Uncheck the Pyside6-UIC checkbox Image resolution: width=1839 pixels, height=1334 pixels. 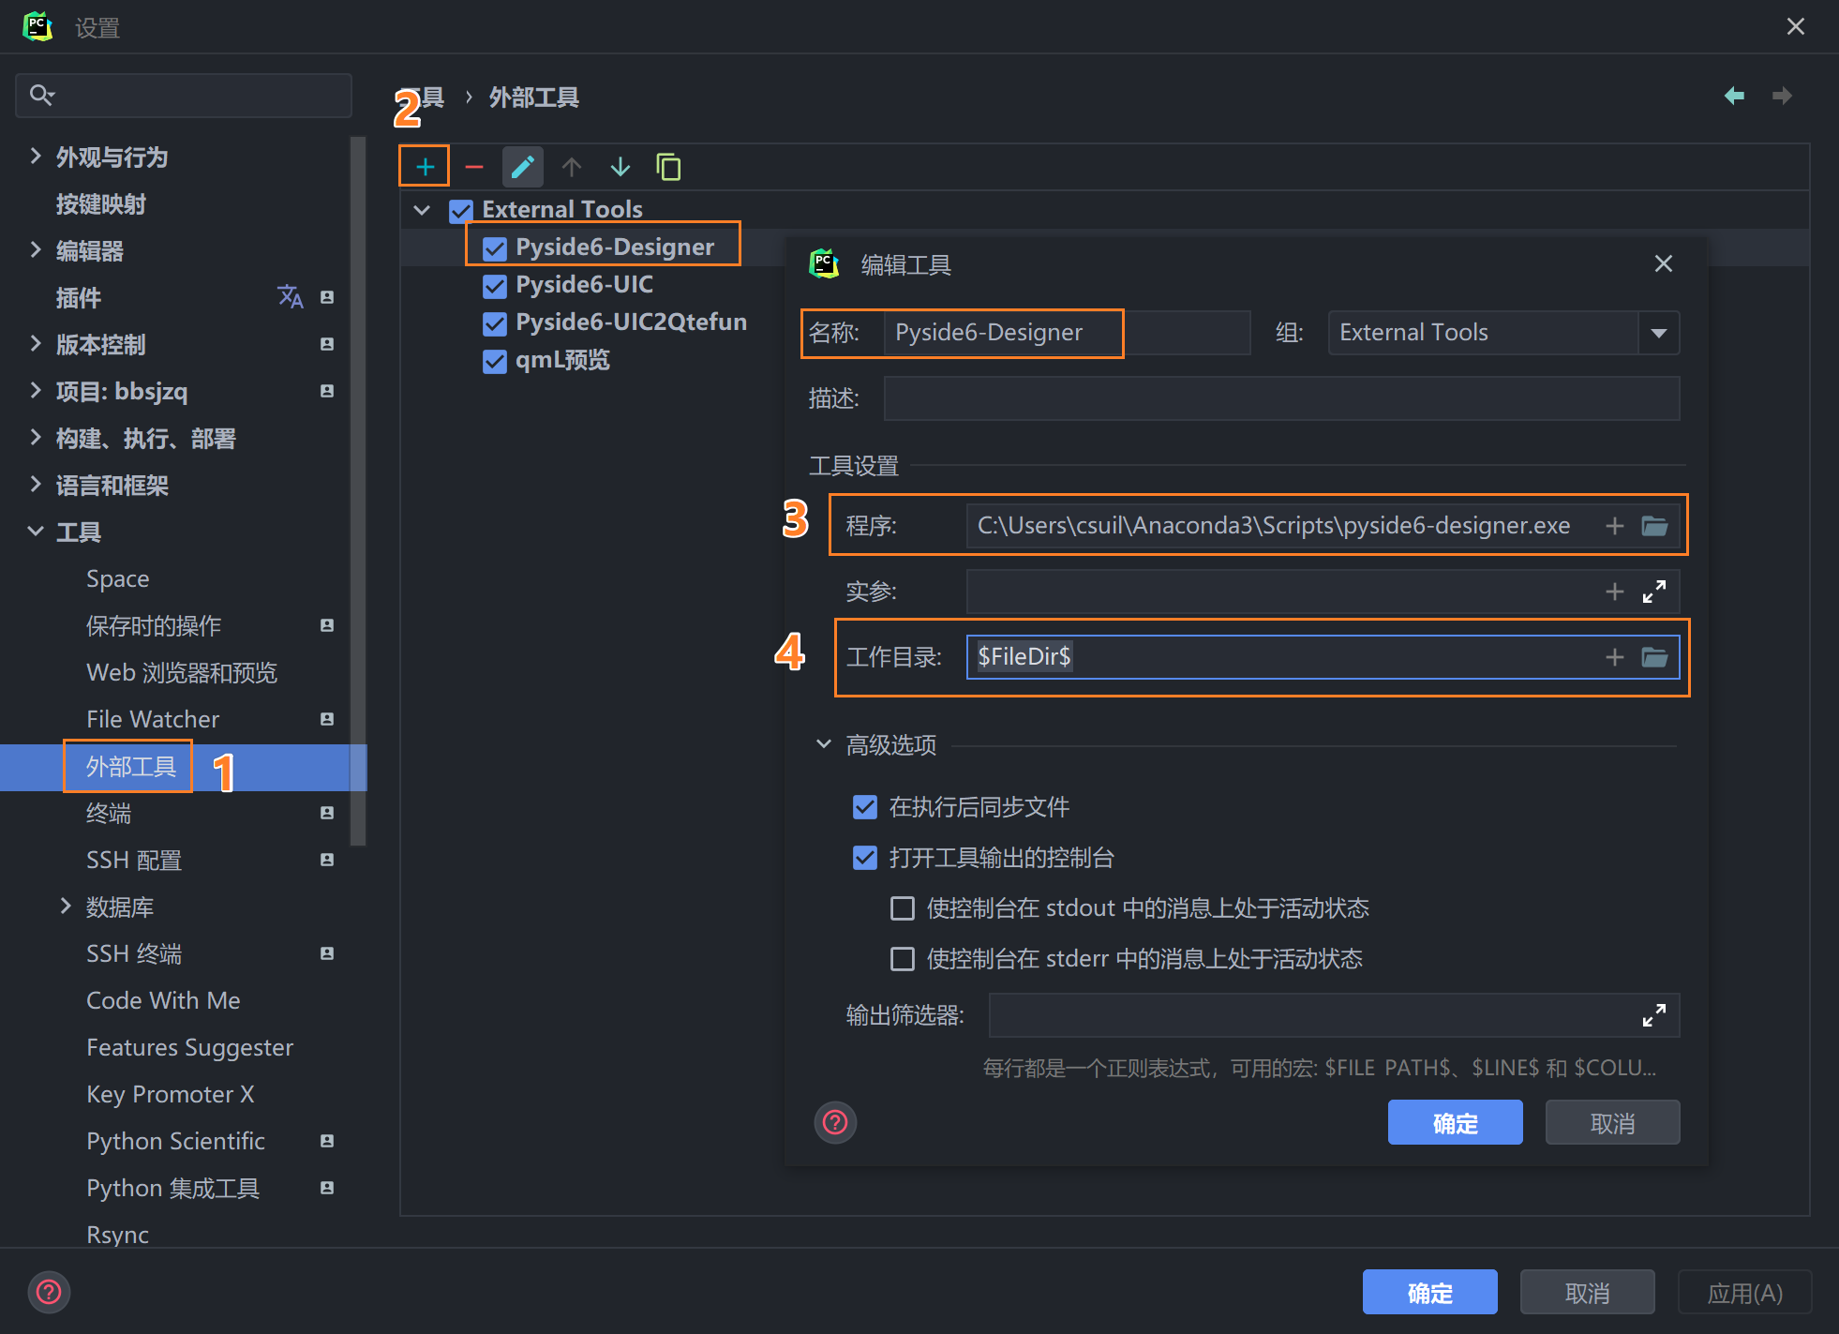click(x=495, y=285)
